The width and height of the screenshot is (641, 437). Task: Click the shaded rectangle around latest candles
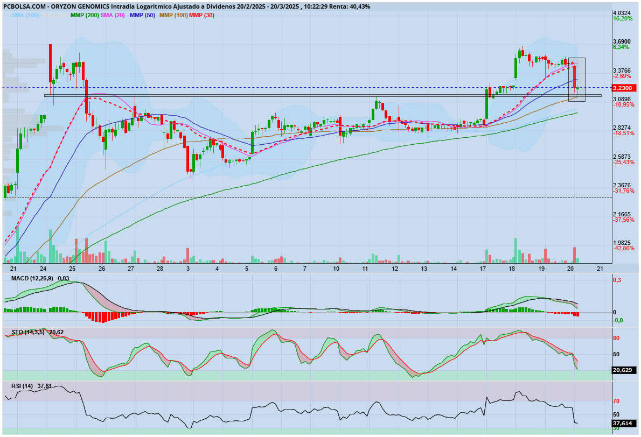pos(577,80)
